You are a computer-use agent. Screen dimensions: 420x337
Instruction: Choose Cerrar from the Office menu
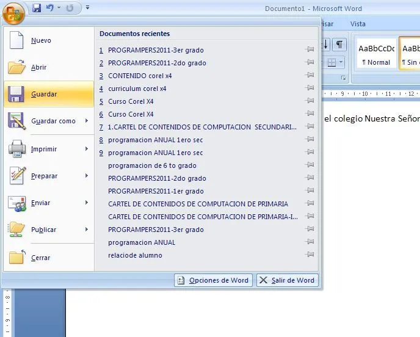coord(49,258)
